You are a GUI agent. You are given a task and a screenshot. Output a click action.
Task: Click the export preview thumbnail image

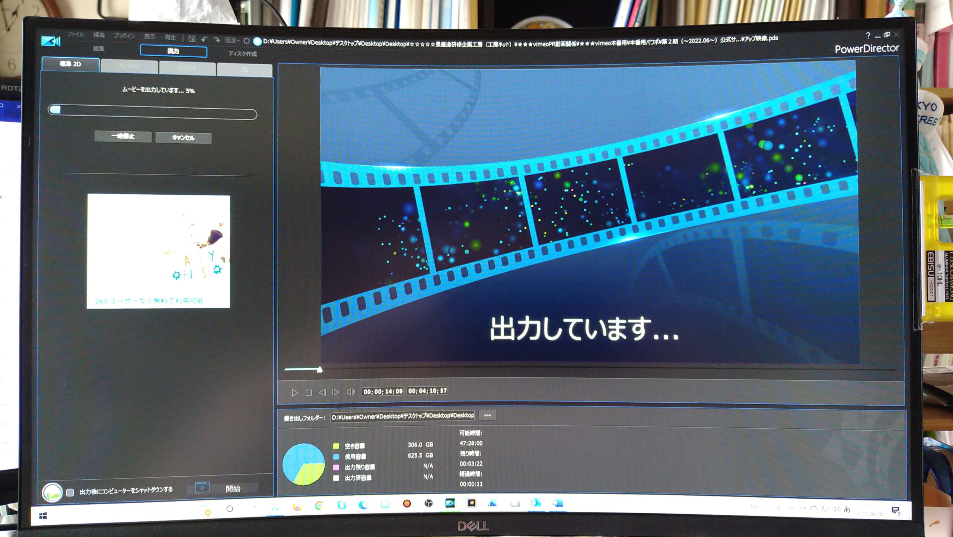[x=158, y=252]
